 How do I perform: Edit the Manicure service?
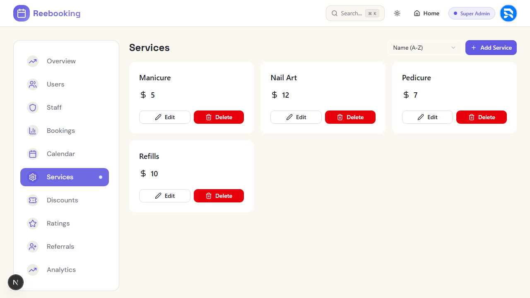(165, 117)
